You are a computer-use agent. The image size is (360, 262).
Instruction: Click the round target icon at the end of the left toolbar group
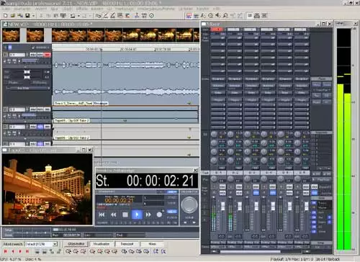coord(152,16)
